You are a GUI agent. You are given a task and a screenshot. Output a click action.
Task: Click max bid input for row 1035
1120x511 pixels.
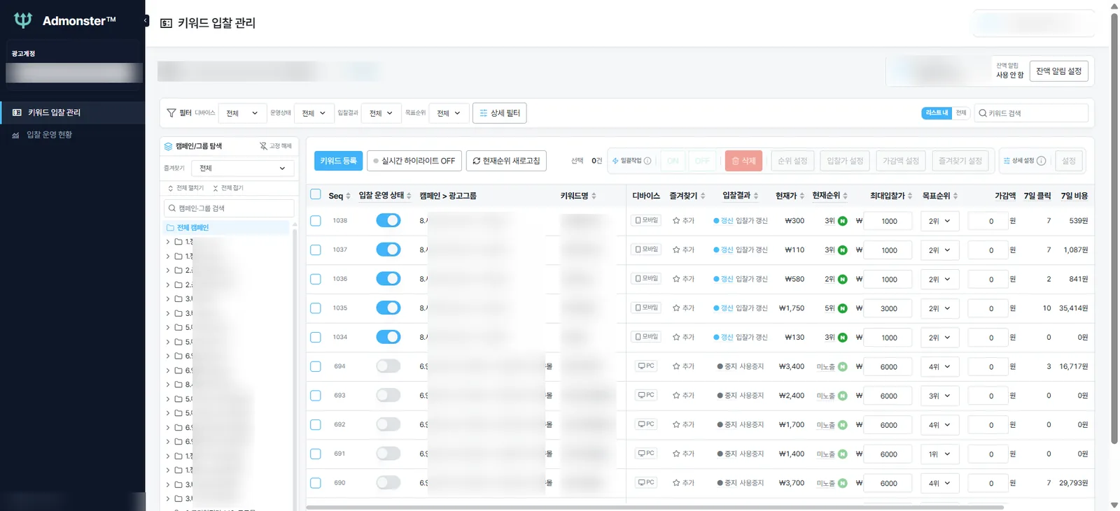click(888, 309)
